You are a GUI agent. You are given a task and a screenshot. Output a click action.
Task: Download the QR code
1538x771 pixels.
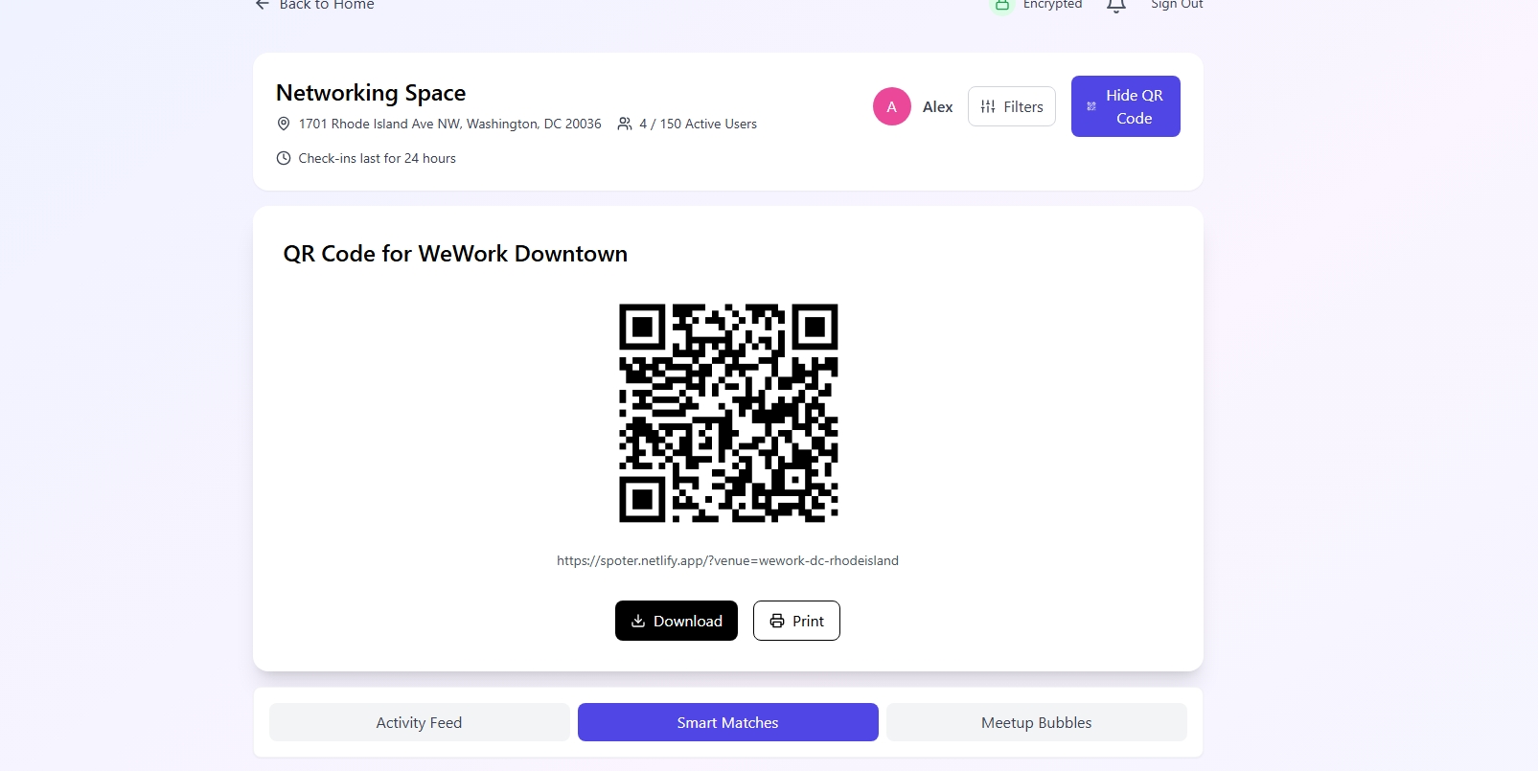[677, 621]
